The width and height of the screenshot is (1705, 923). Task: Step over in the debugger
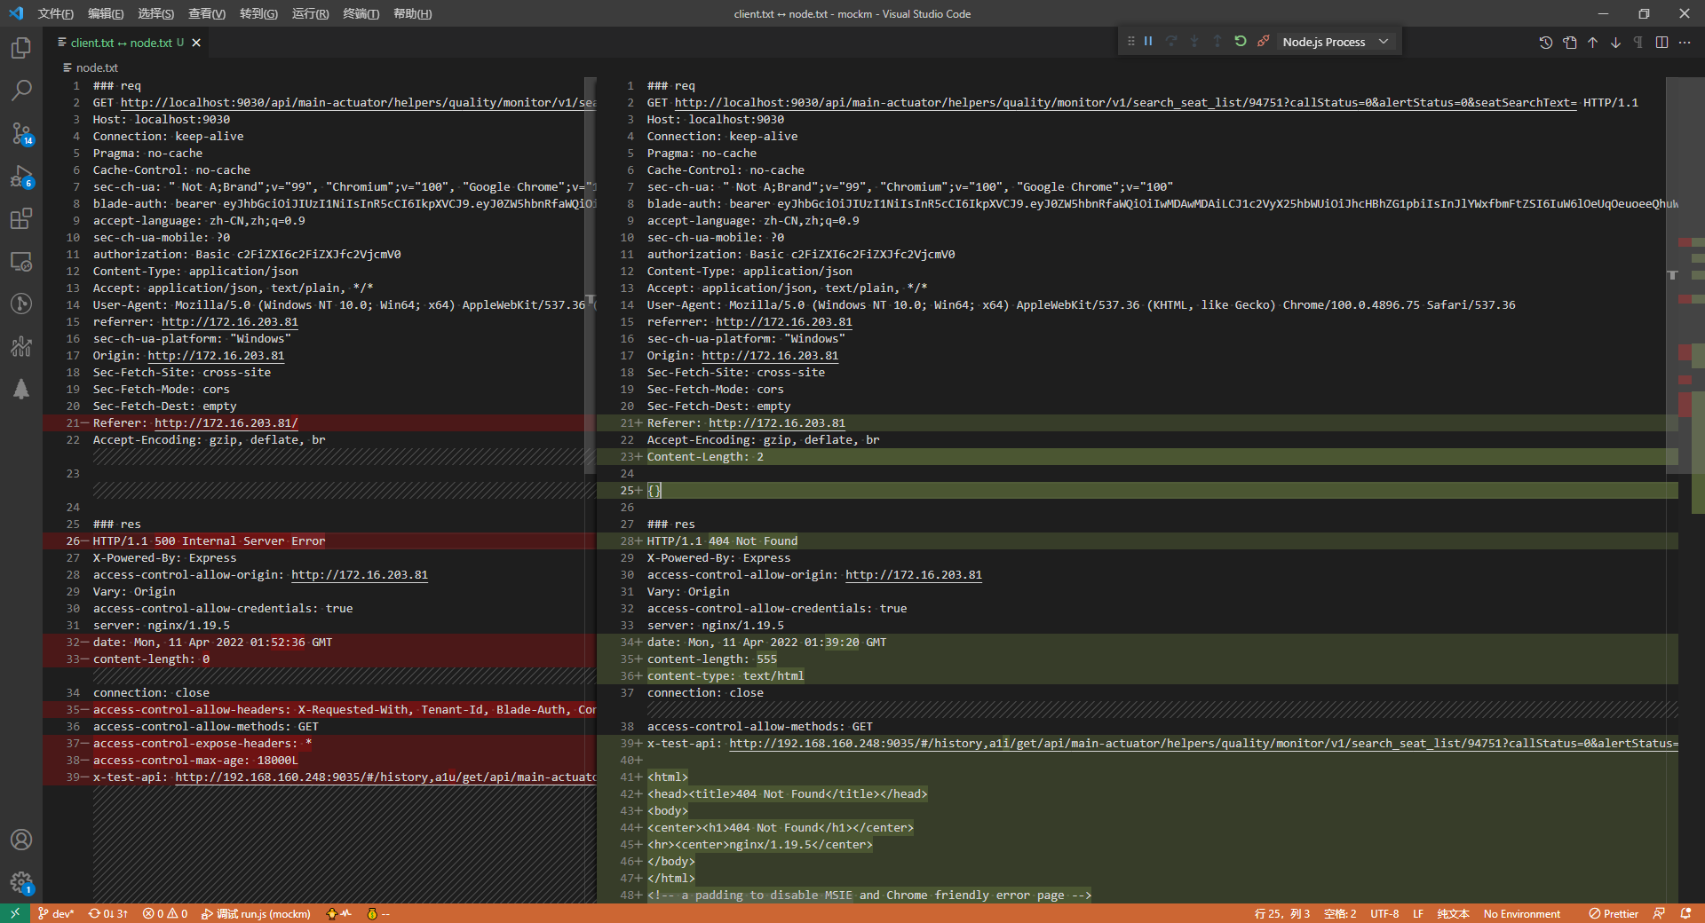point(1171,41)
